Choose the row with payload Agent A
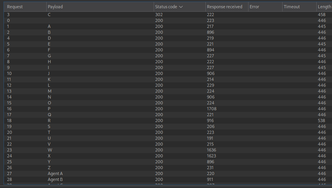The width and height of the screenshot is (332, 188). (98, 173)
